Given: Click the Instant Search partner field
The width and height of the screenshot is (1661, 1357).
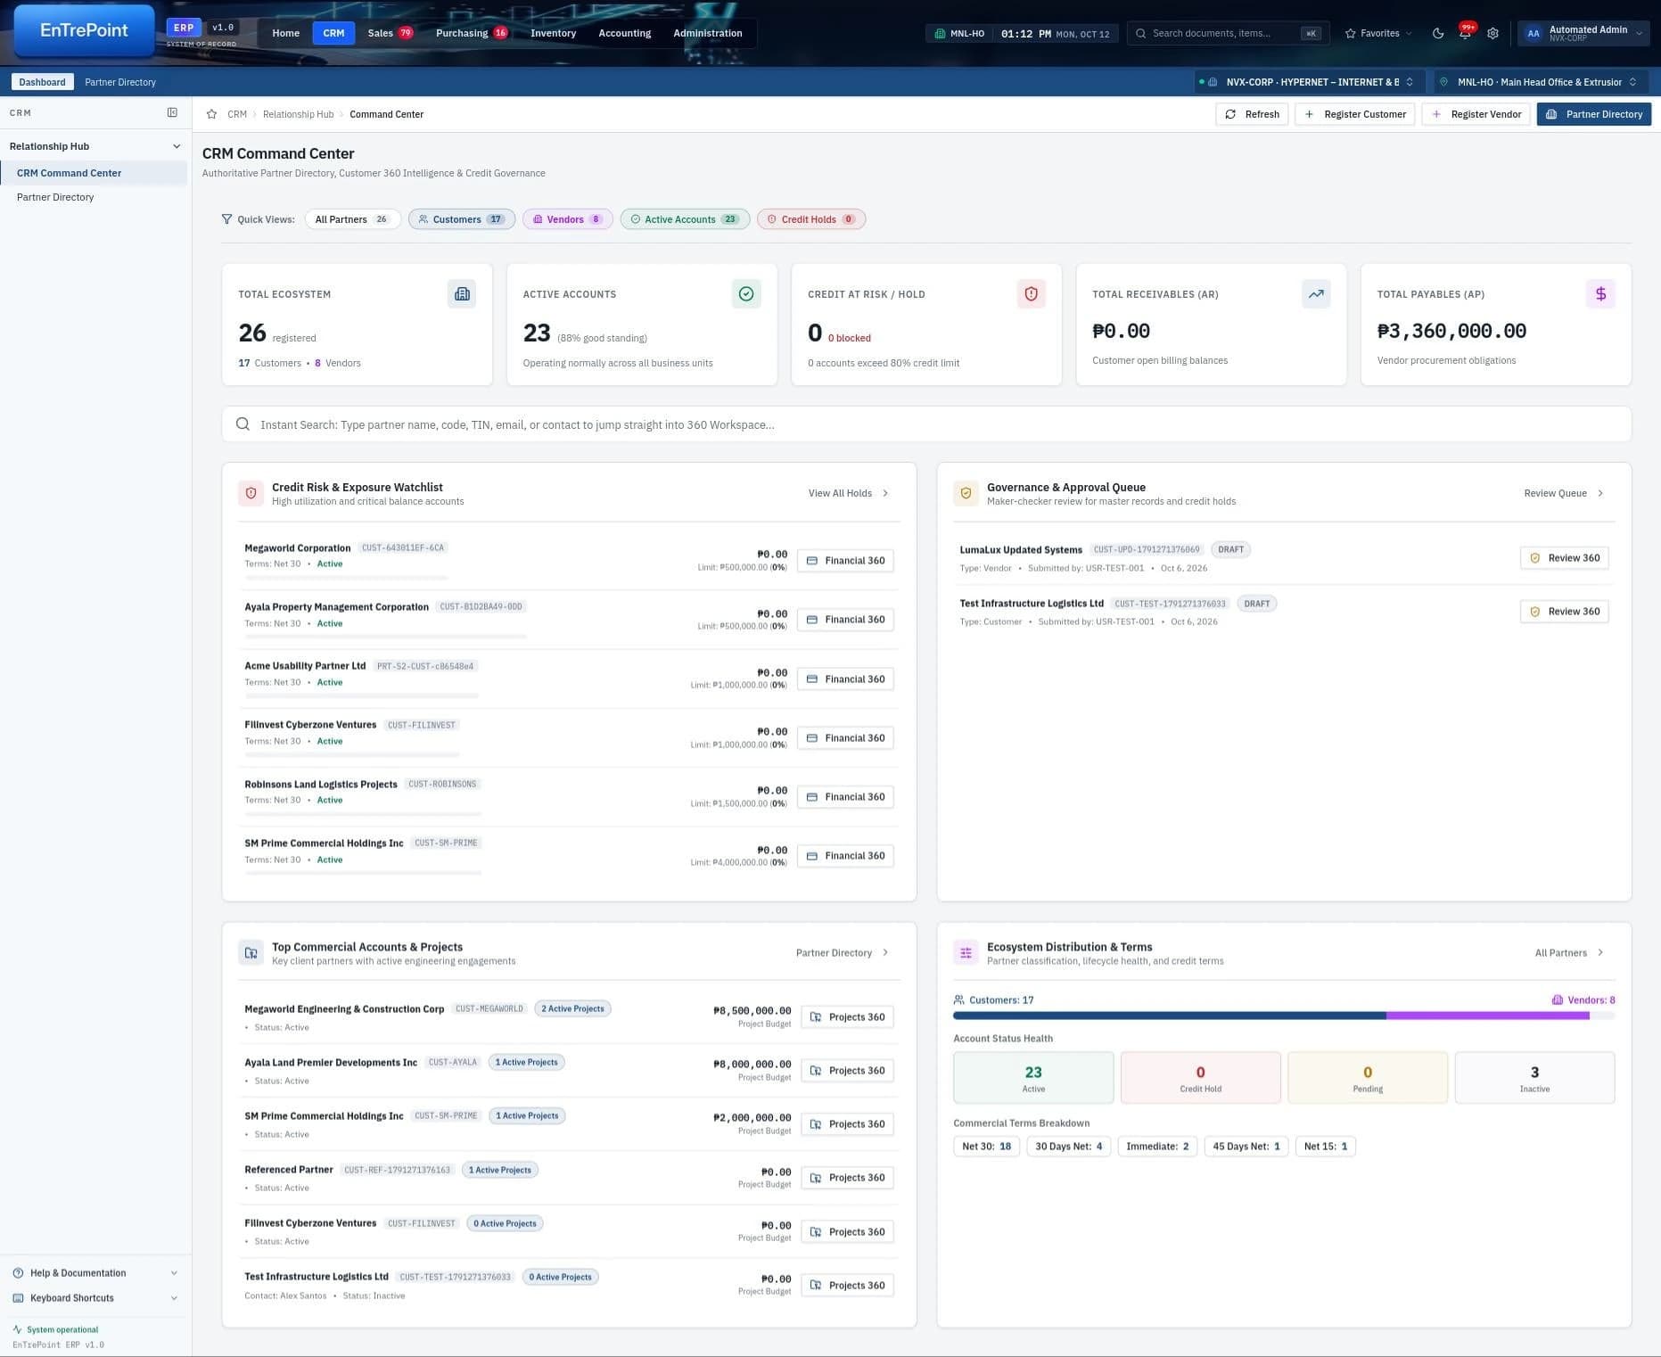Looking at the screenshot, I should (x=926, y=424).
